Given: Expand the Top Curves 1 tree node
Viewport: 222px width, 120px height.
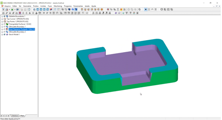Looking at the screenshot, I should [x=2, y=19].
